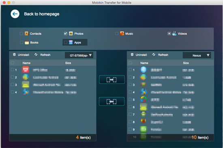This screenshot has height=148, width=223.
Task: Click the Contacts address book icon
Action: click(26, 33)
